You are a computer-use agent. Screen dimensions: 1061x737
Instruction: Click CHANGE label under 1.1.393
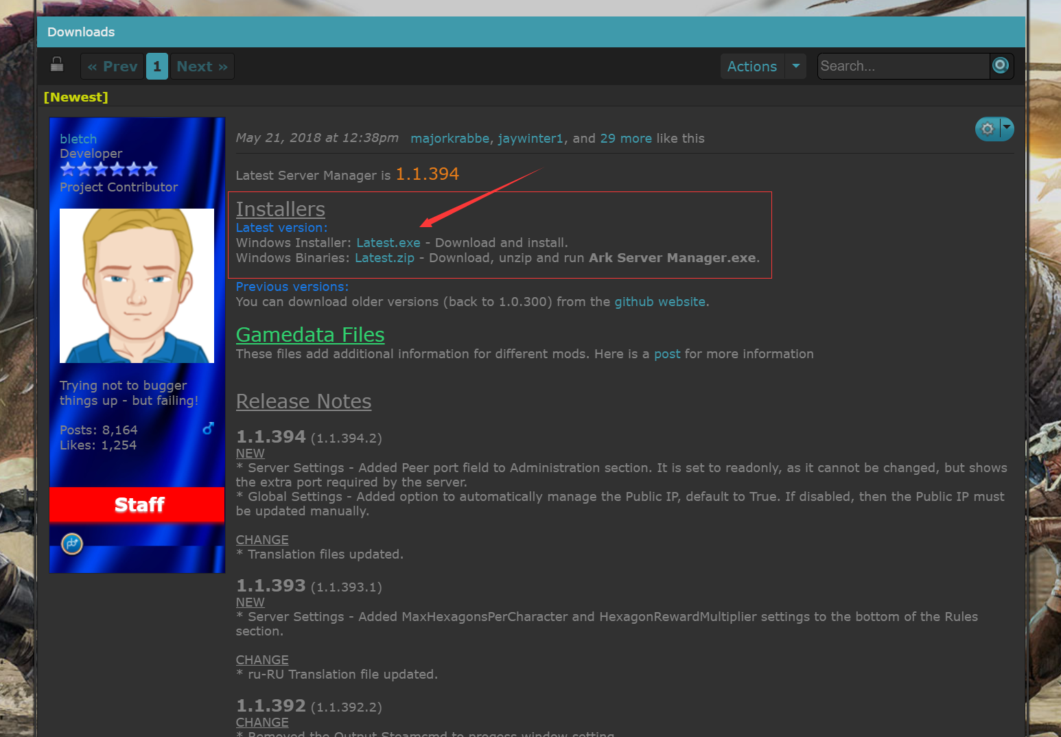(262, 659)
